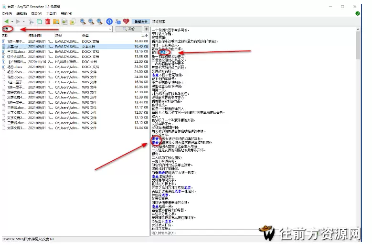Select the highlighted 文案.txt file row
372x245 pixels.
point(75,47)
